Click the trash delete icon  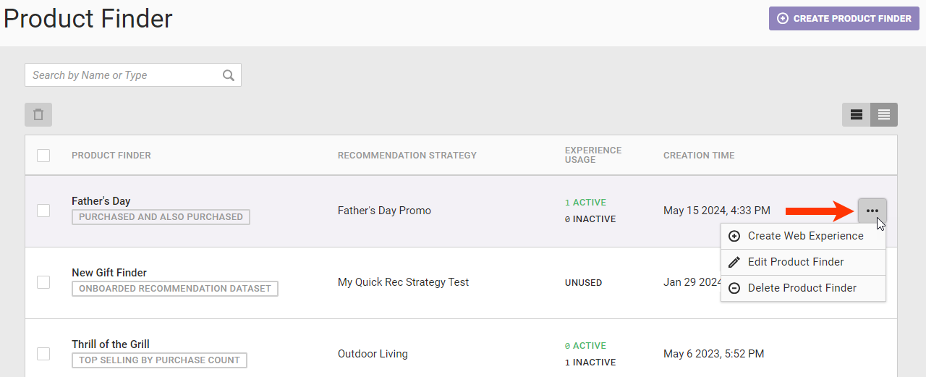pyautogui.click(x=38, y=115)
